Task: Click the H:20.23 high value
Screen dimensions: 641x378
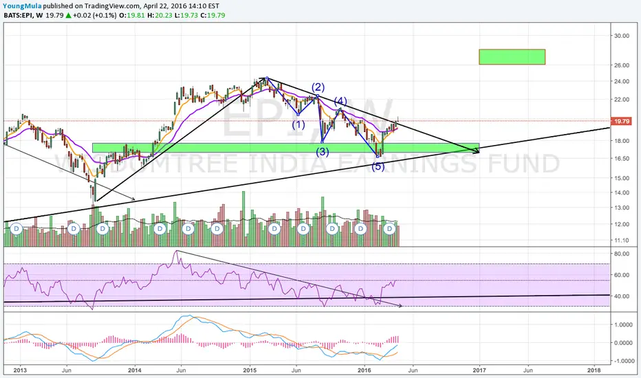Action: point(160,15)
